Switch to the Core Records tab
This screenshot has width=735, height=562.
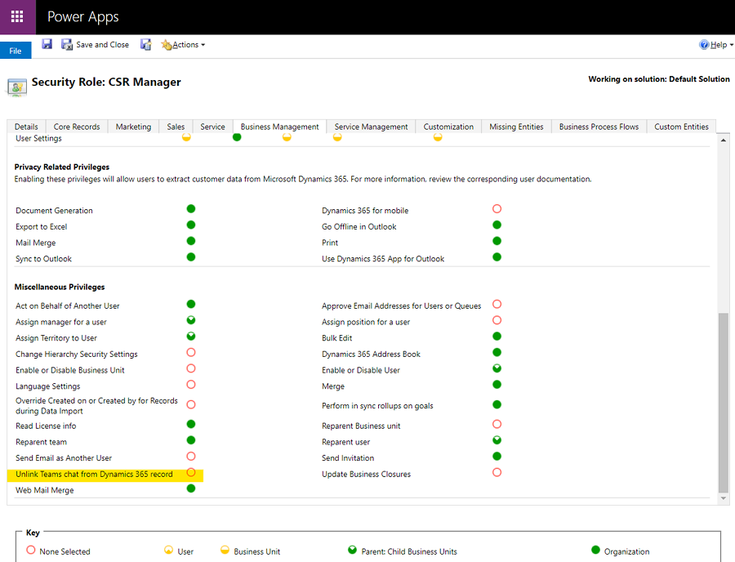tap(77, 127)
